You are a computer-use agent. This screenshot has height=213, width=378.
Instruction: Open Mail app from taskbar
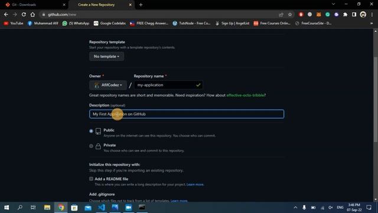(88, 208)
